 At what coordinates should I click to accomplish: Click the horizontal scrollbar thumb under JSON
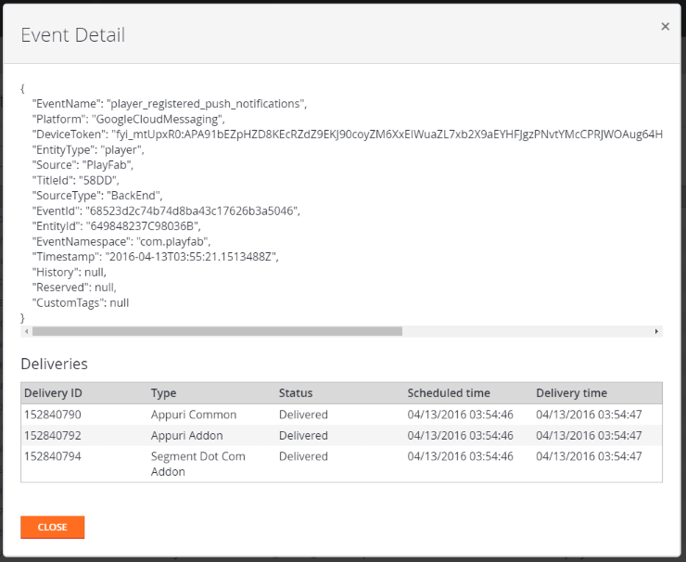tap(217, 331)
